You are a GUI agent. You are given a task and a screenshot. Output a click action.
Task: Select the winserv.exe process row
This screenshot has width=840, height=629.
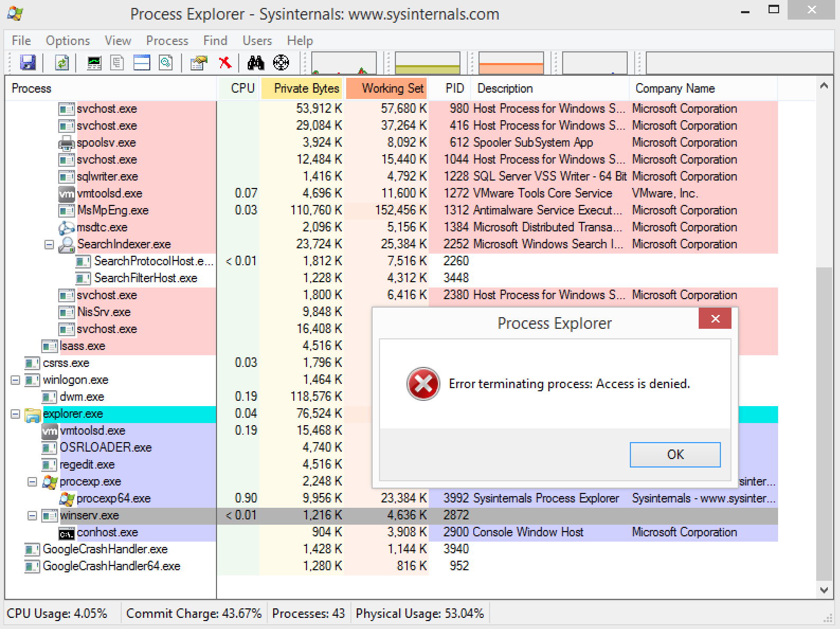click(x=392, y=516)
